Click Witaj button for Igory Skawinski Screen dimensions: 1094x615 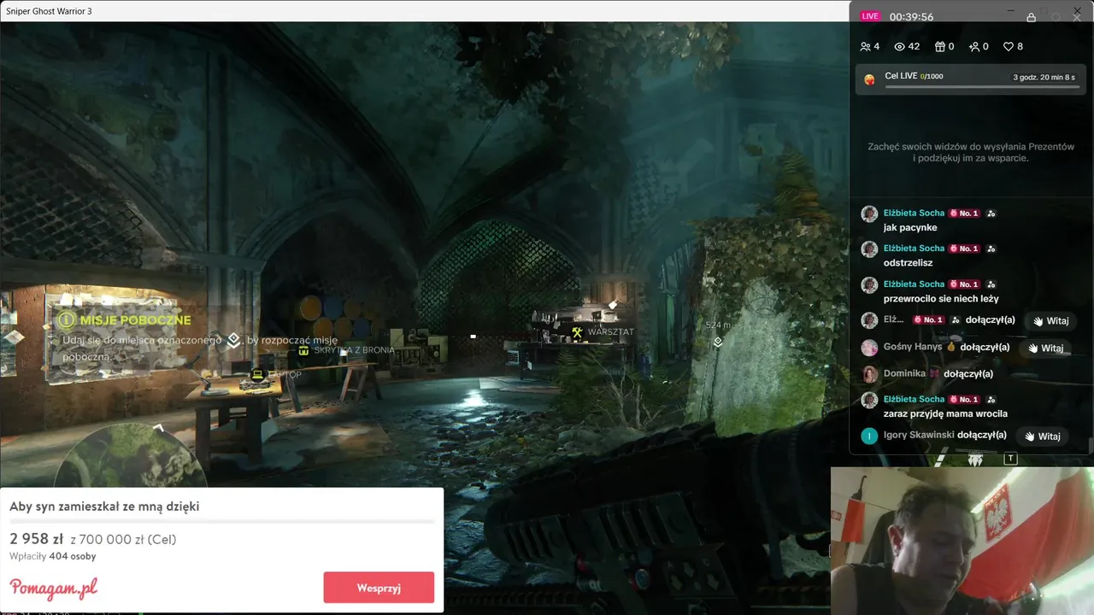(x=1042, y=436)
